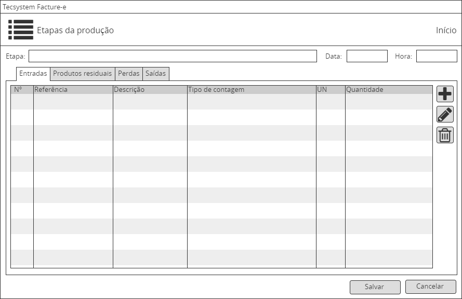Screen dimensions: 462x299
Task: Click the trash can delete icon
Action: point(445,135)
